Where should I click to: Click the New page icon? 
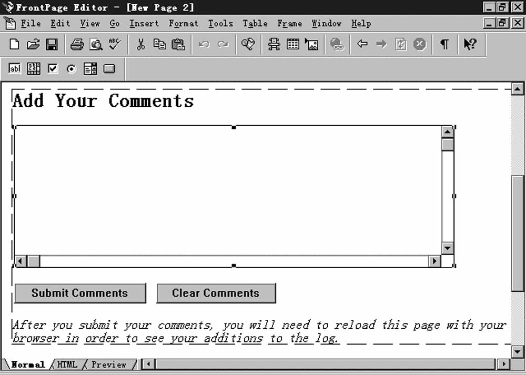pos(14,44)
